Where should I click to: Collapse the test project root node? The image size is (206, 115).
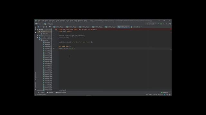pos(38,29)
